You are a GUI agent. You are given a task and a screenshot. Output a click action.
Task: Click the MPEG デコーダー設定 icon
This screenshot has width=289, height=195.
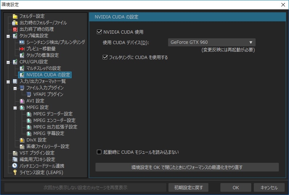[29, 114]
